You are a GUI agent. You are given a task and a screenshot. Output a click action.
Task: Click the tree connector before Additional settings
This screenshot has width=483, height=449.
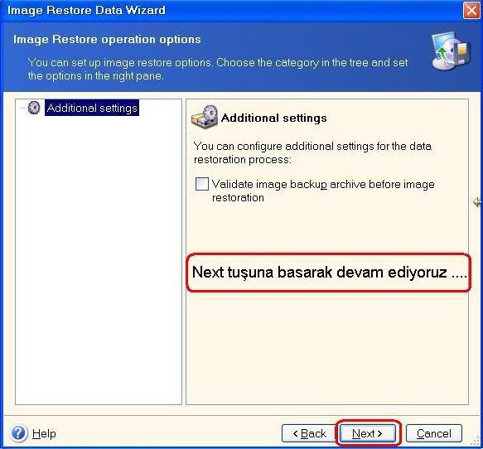click(23, 108)
